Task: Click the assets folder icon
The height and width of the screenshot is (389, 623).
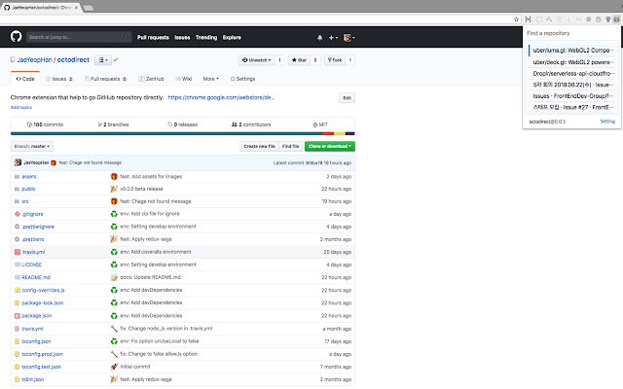Action: [x=18, y=177]
